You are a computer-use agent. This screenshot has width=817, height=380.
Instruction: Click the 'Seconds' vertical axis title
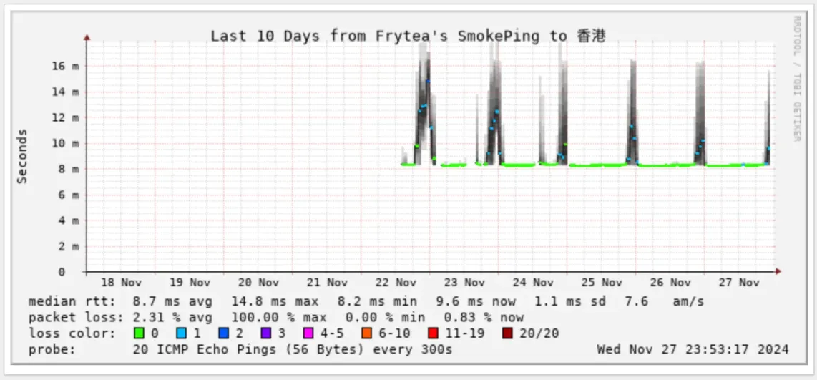(x=22, y=156)
